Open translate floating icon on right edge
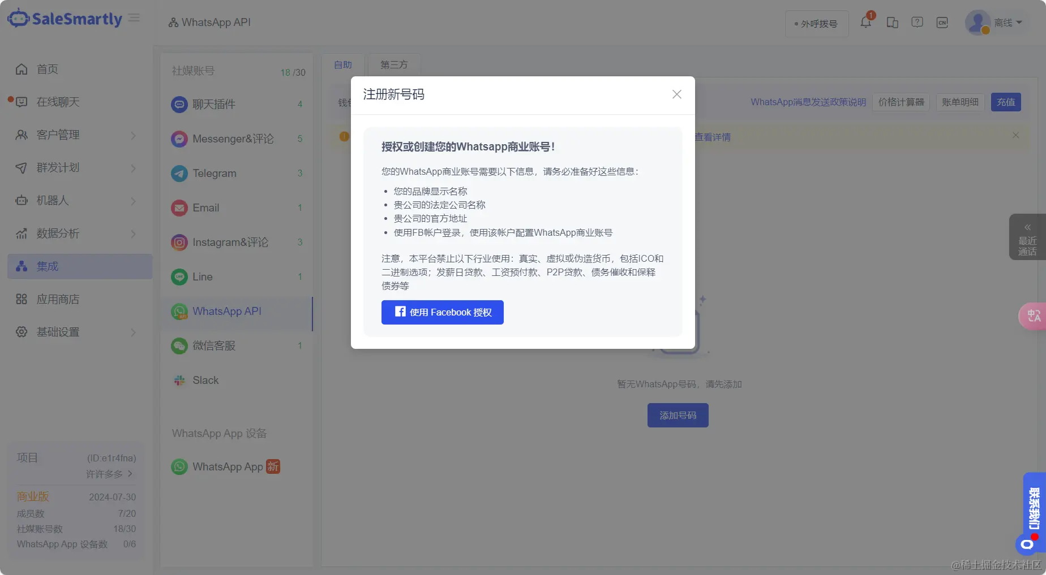Screen dimensions: 1046x575 click(1033, 315)
